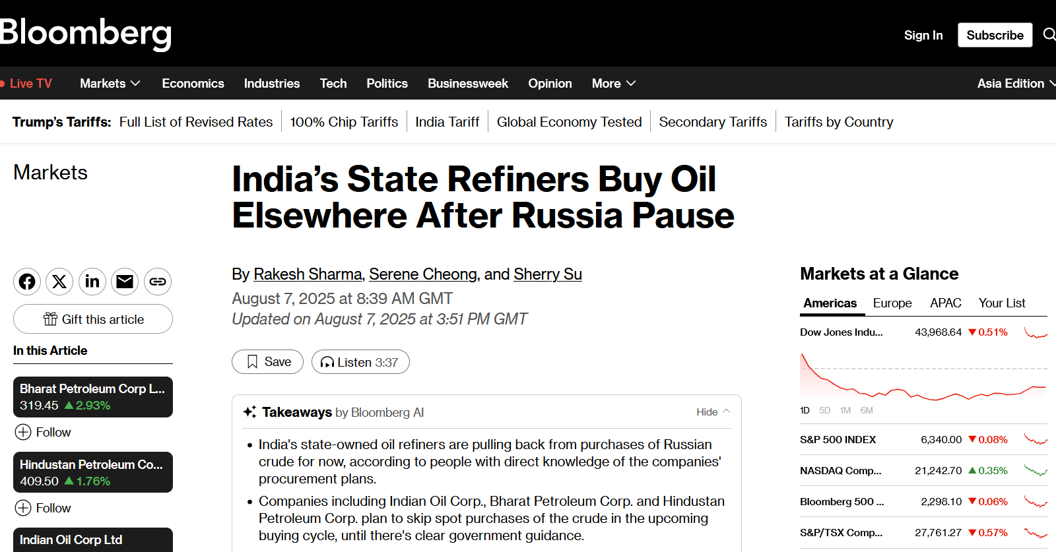Open the More navigation dropdown
1056x552 pixels.
click(x=614, y=83)
